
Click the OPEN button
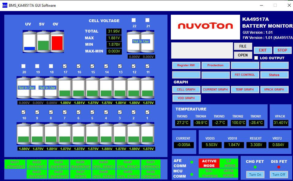(243, 55)
